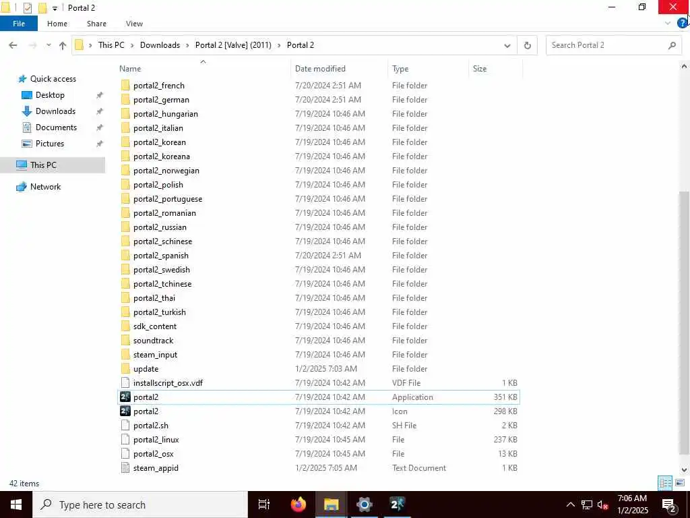Open the Home ribbon tab
The image size is (690, 518).
pos(57,24)
